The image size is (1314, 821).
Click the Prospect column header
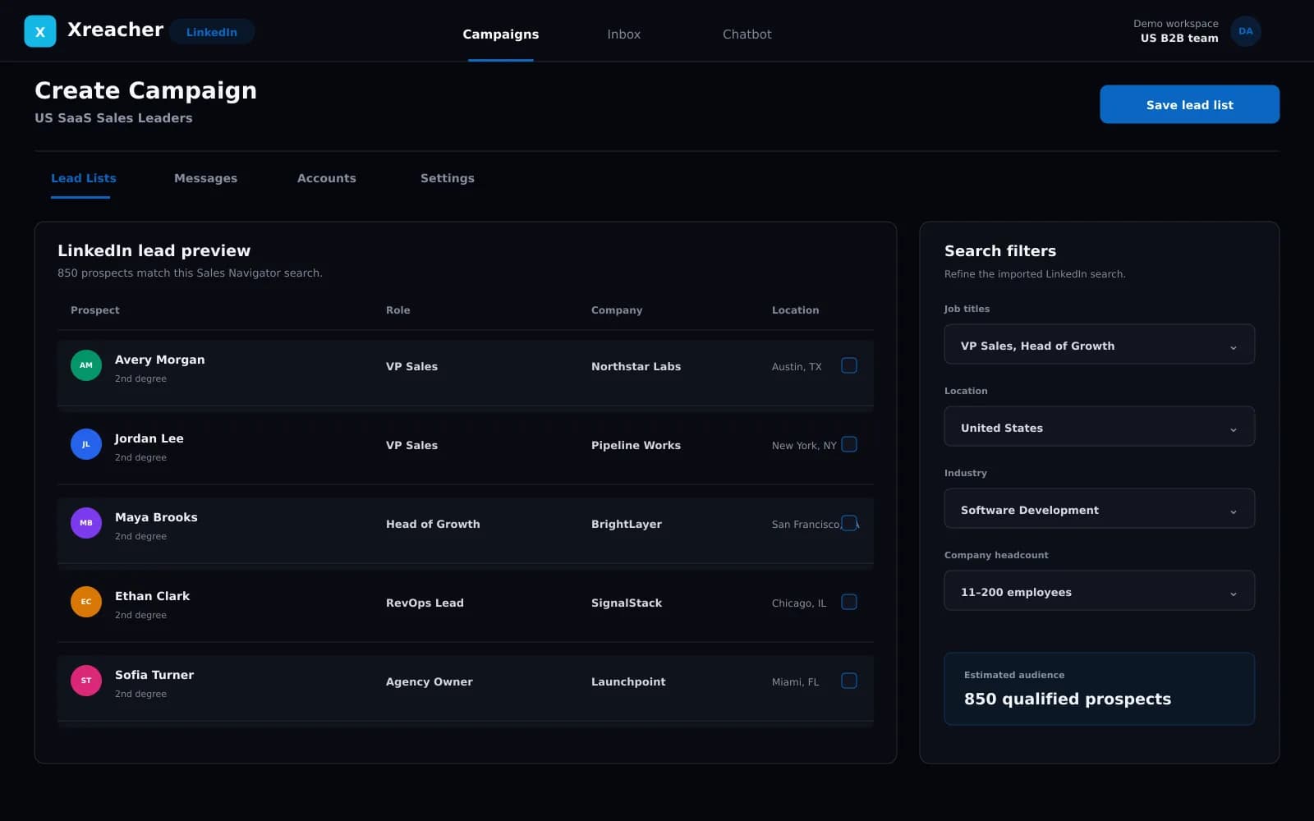pyautogui.click(x=95, y=310)
